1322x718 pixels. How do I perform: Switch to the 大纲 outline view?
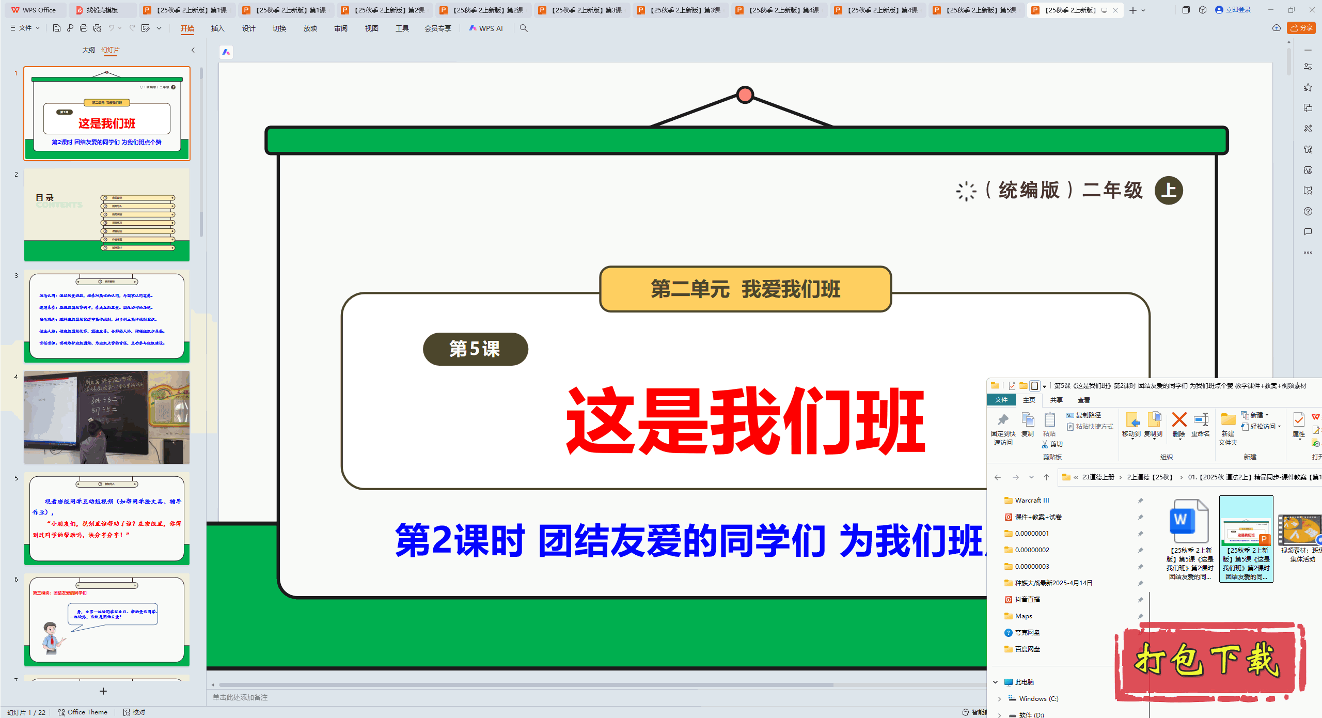point(88,50)
